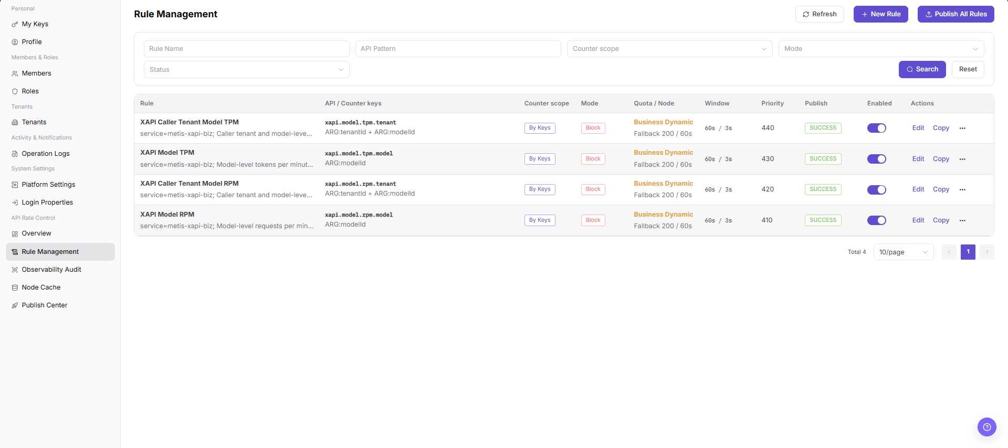This screenshot has width=1008, height=448.
Task: Click the By Keys tag for XAPI Model RPM
Action: [x=540, y=220]
